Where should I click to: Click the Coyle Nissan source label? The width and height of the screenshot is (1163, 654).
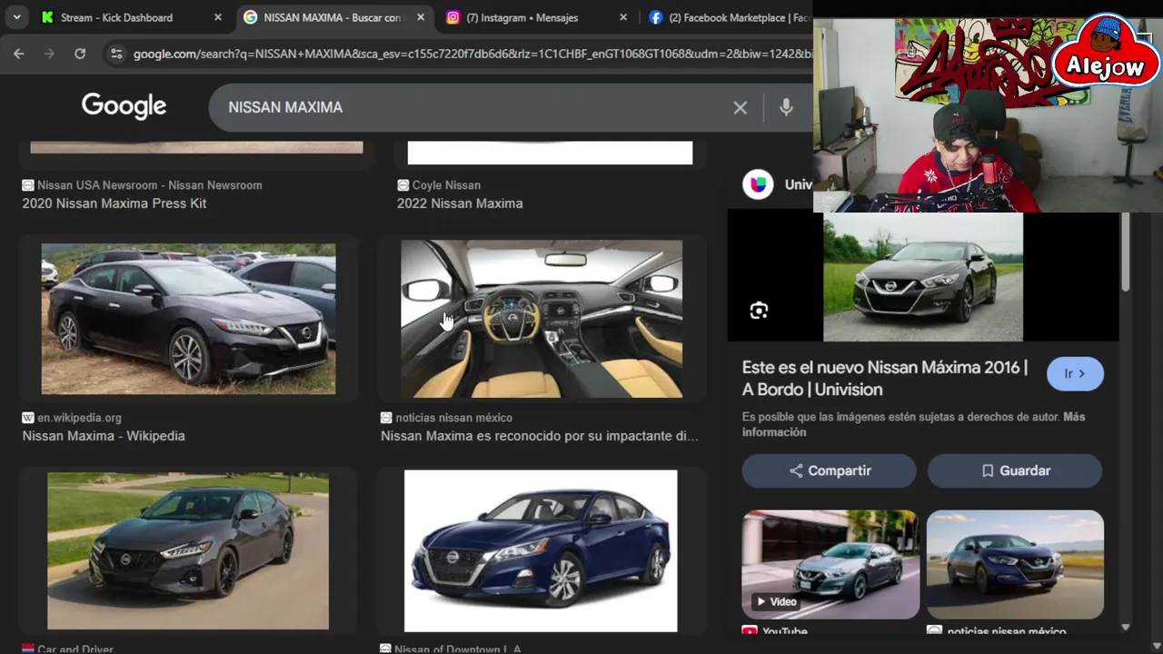pyautogui.click(x=446, y=185)
